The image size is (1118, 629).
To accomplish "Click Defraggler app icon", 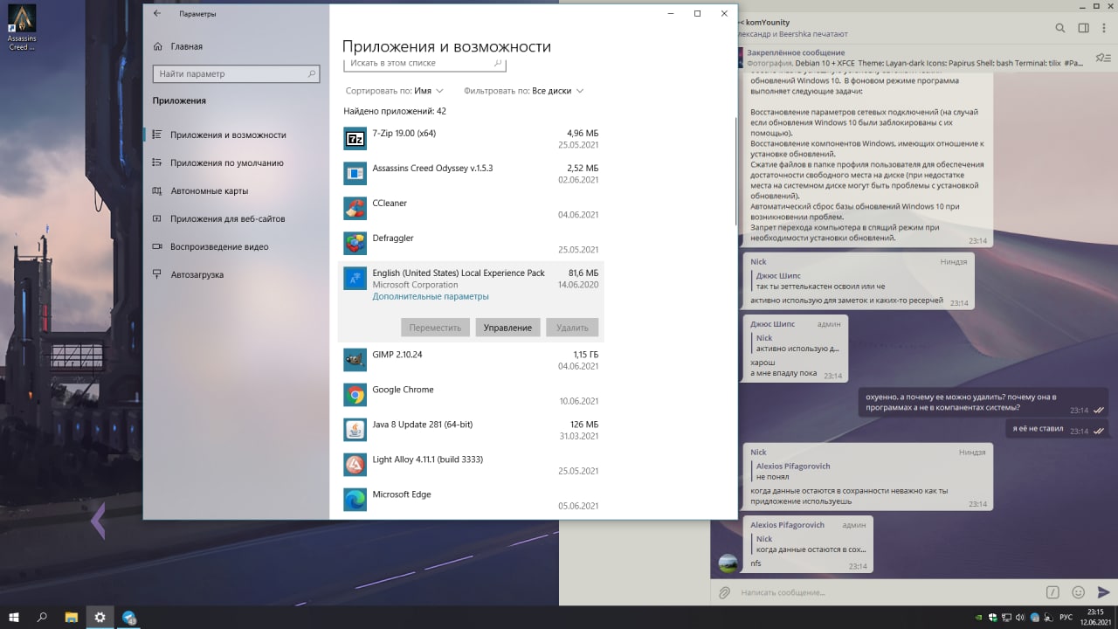I will point(355,244).
